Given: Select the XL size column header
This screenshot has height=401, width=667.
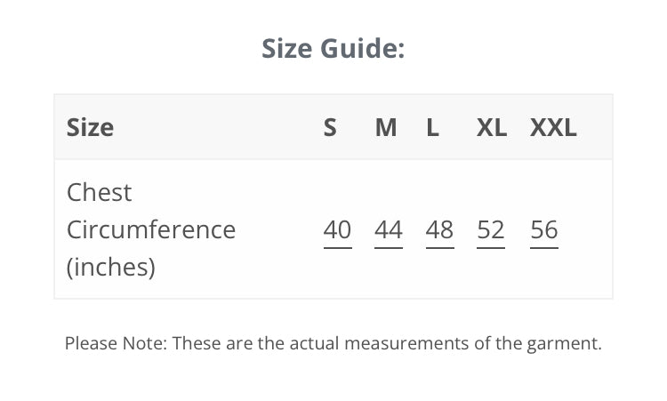Looking at the screenshot, I should (492, 127).
